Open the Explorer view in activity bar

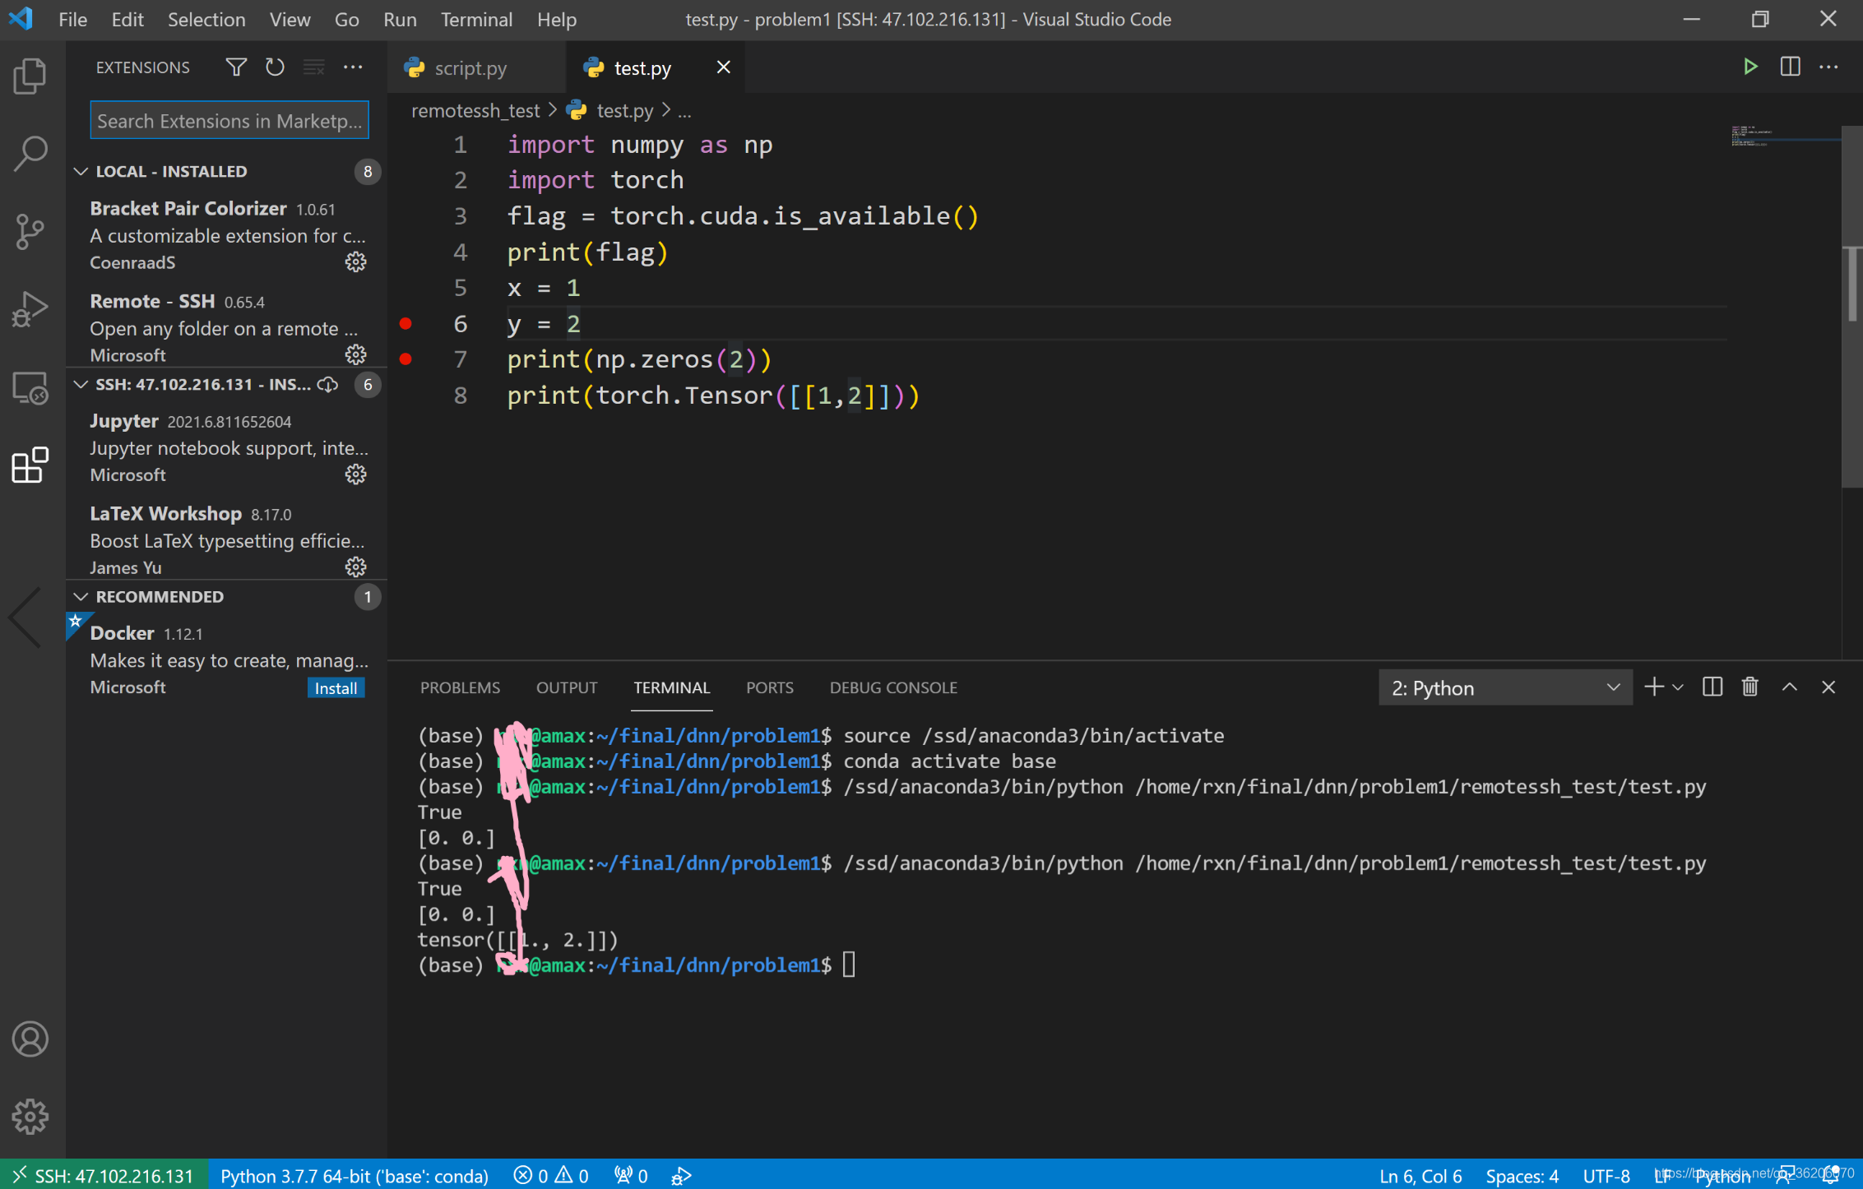pyautogui.click(x=30, y=76)
